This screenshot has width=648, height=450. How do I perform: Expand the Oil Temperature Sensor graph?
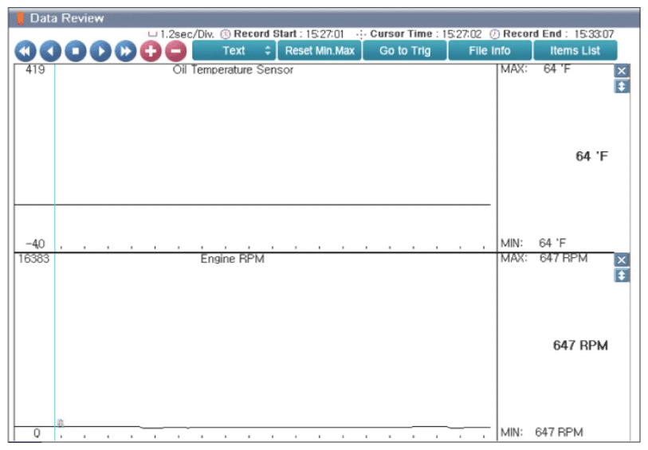click(622, 87)
